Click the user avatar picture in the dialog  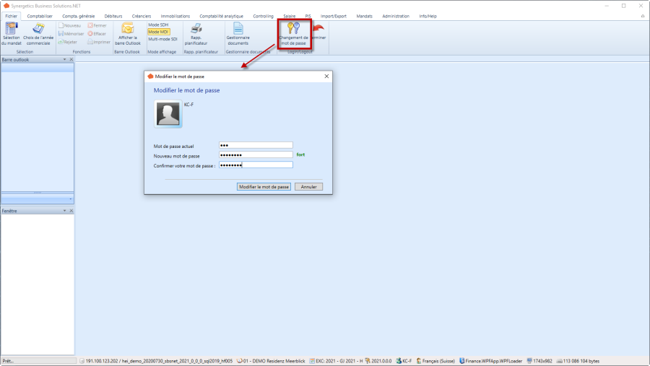168,113
